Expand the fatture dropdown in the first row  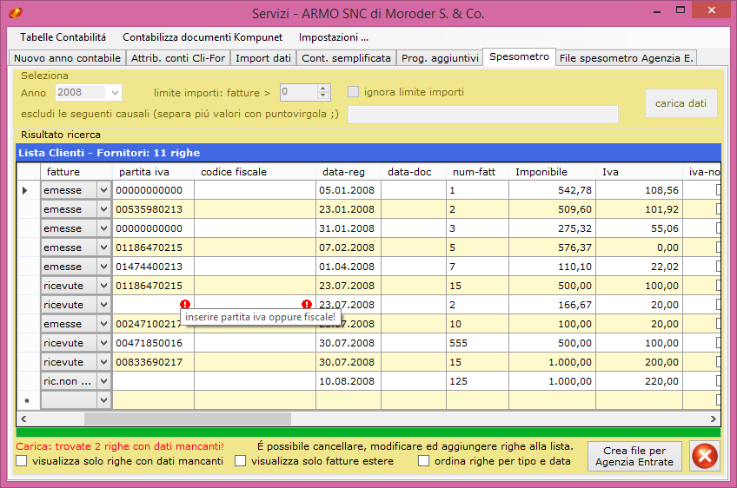pyautogui.click(x=103, y=190)
